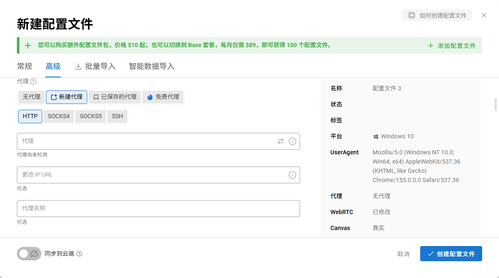Click 取消 button
This screenshot has height=278, width=499.
point(403,254)
